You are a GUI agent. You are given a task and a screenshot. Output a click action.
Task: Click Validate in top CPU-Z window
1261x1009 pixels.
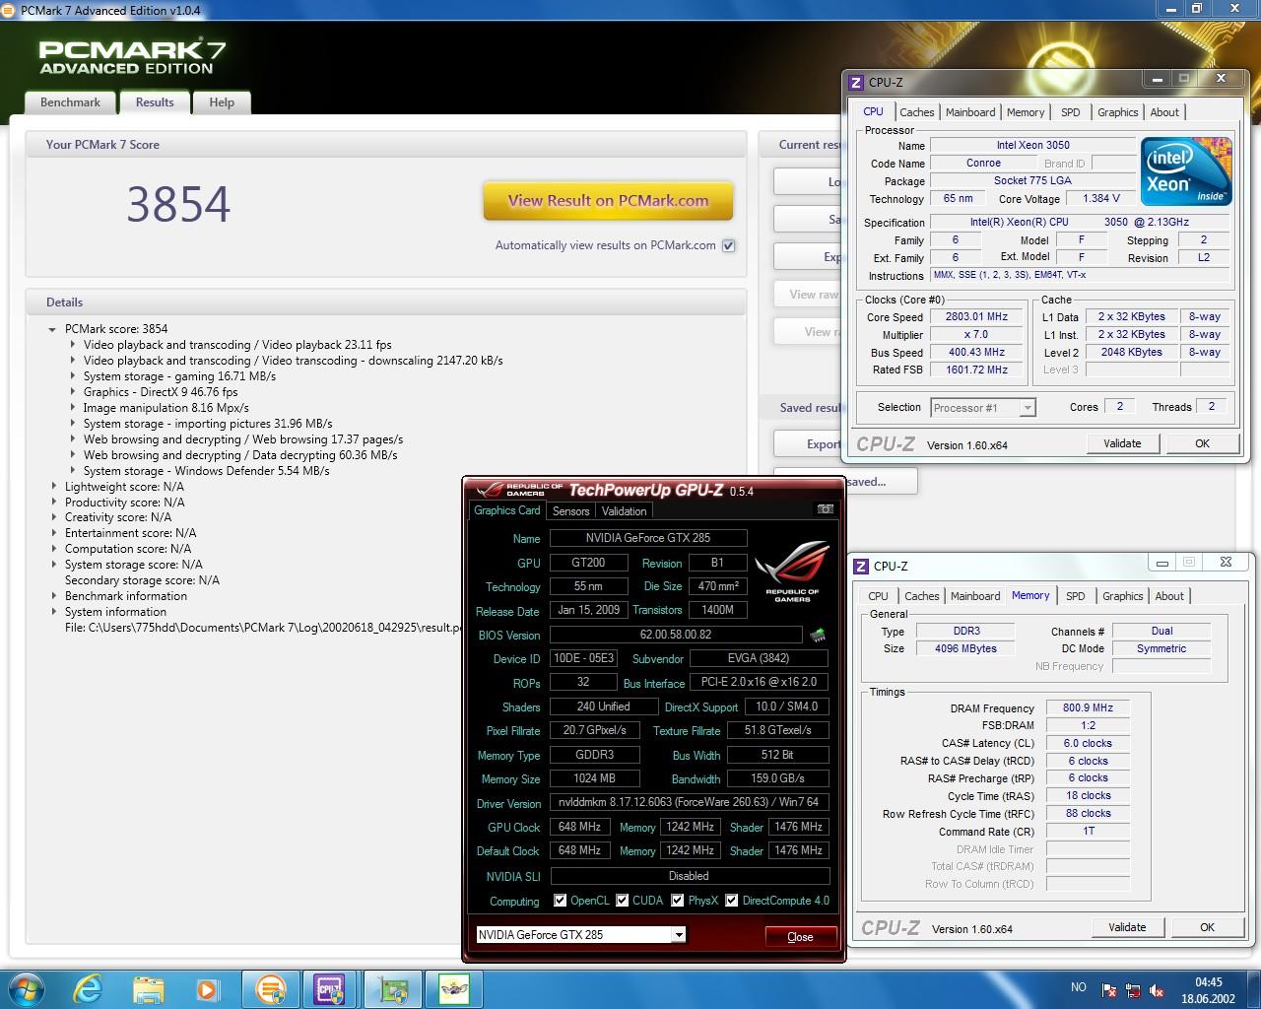[1122, 443]
